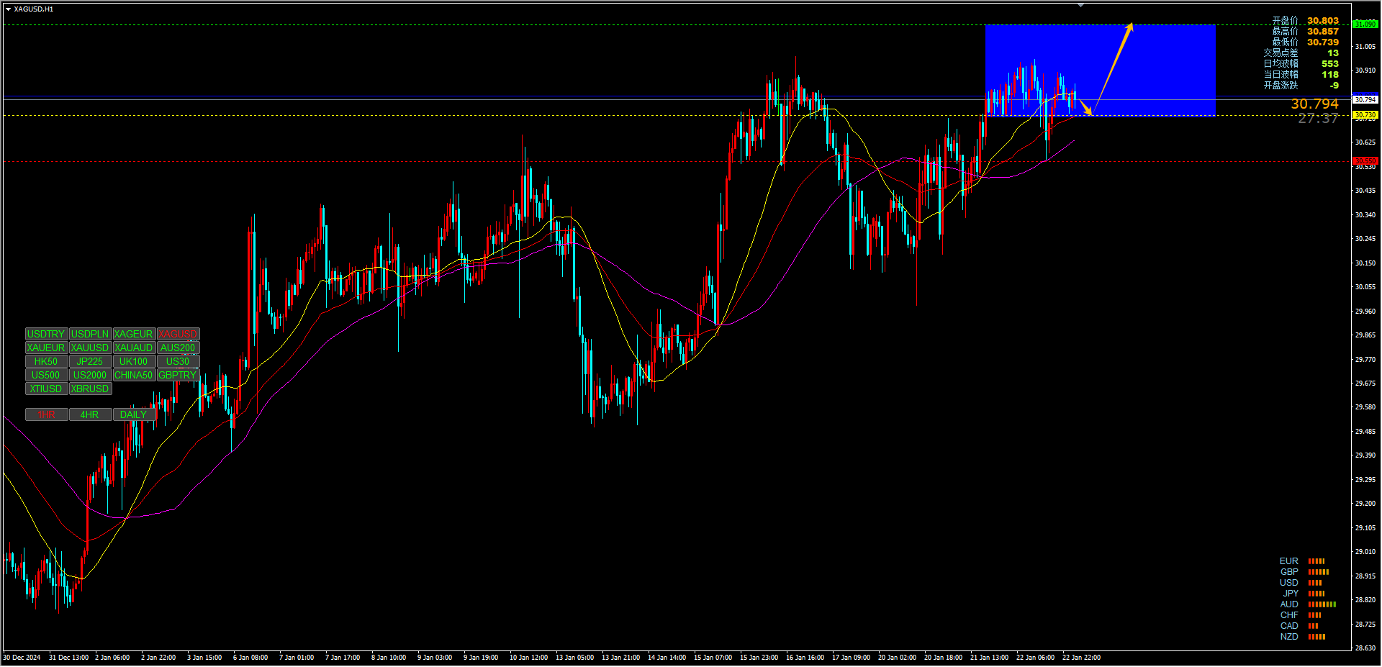Click the 最高价 30.857 high price value

1323,32
